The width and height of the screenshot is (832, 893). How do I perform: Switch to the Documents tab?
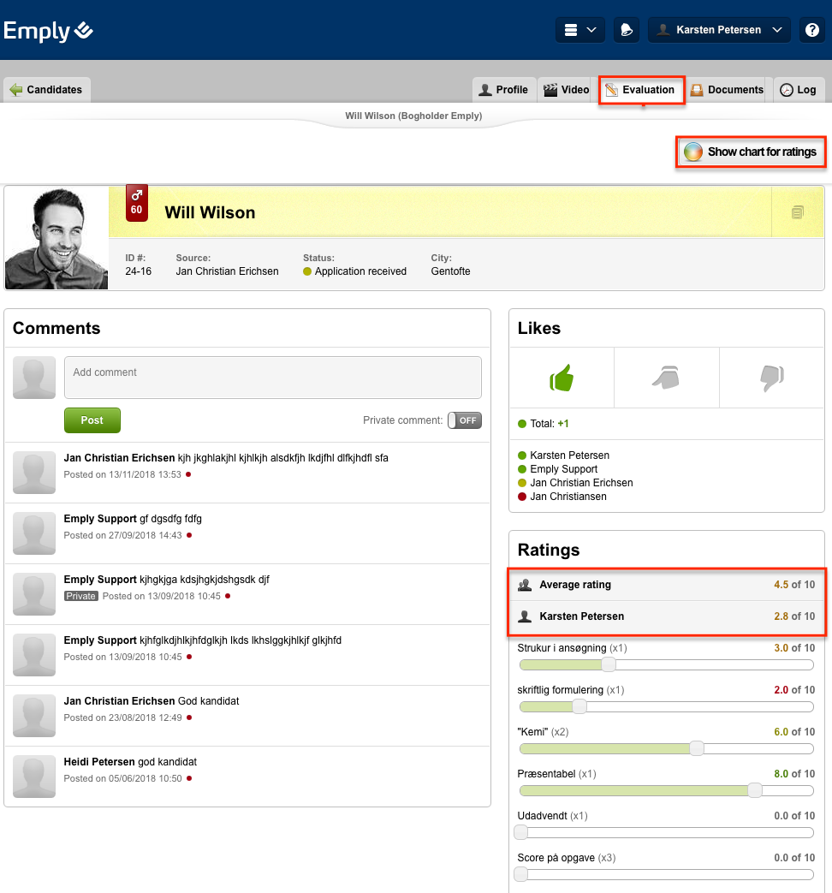727,90
